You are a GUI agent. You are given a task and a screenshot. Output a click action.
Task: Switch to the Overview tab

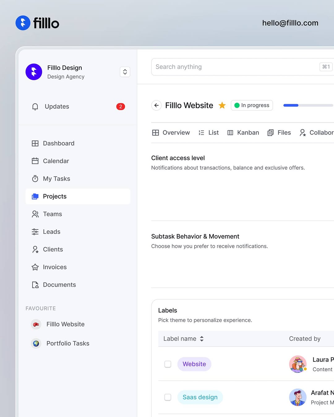tap(171, 133)
